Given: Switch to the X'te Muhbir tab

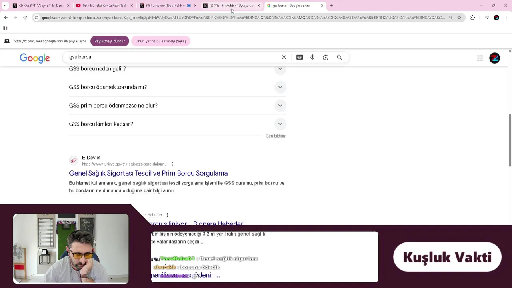Looking at the screenshot, I should tap(231, 6).
